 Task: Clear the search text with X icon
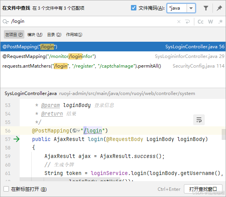tap(179, 22)
